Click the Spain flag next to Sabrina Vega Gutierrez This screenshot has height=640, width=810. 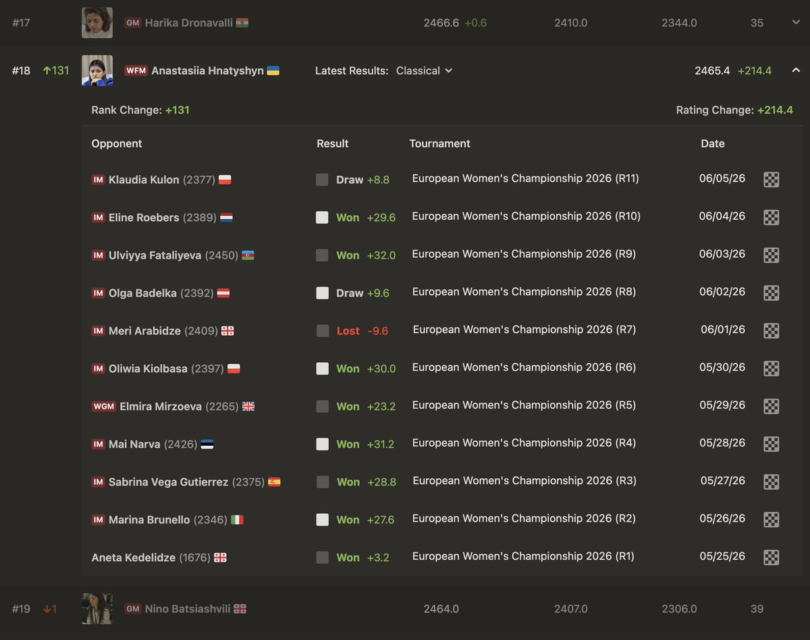point(274,482)
